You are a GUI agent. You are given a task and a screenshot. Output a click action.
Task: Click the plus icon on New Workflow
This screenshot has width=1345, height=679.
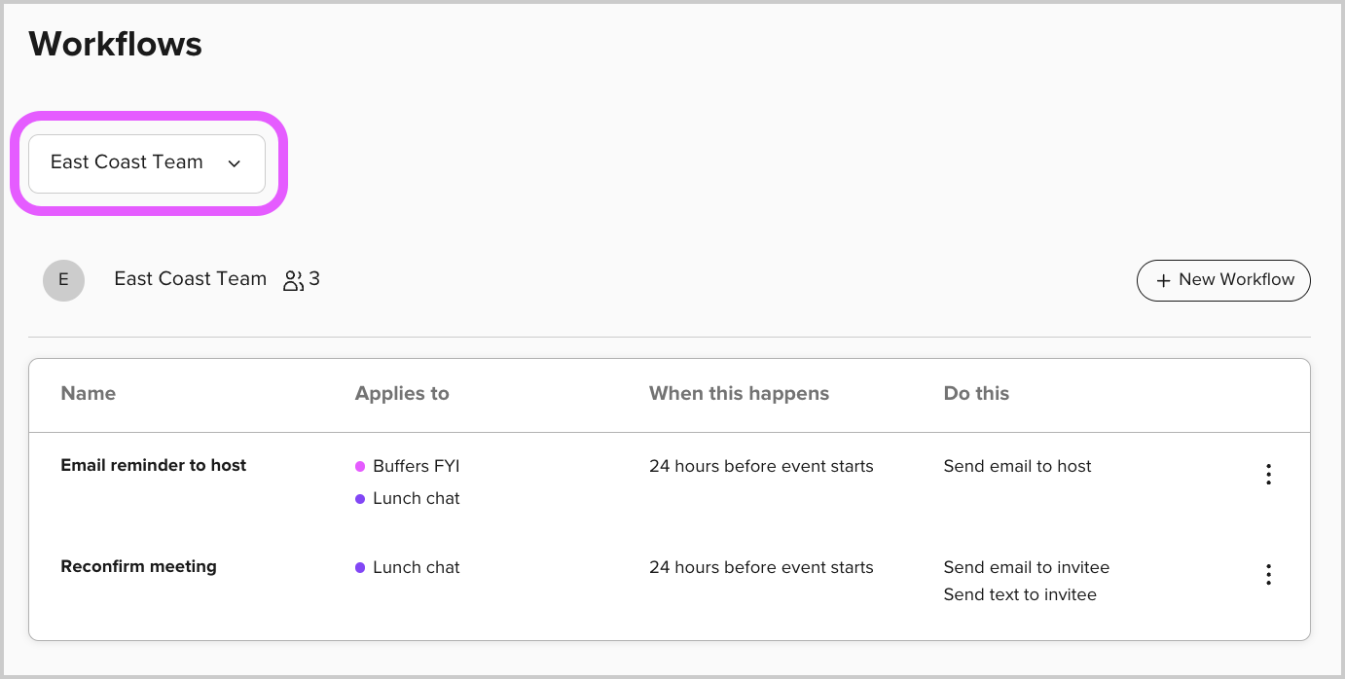point(1164,280)
